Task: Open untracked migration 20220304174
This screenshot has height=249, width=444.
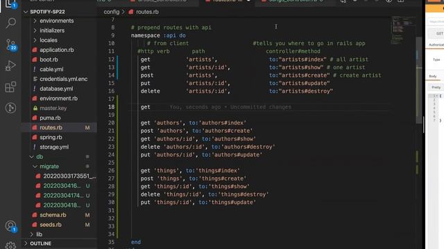Action: tap(63, 196)
